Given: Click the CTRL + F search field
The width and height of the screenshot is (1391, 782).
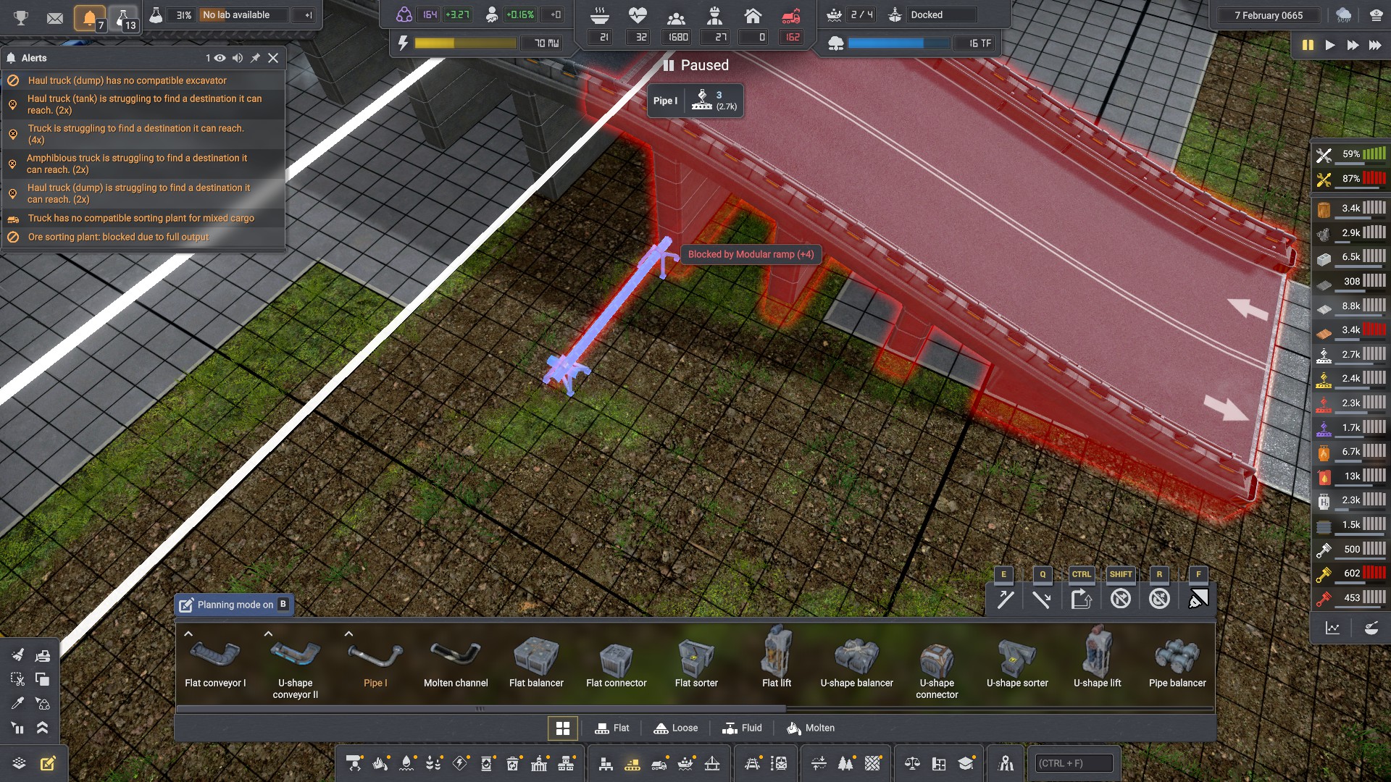Looking at the screenshot, I should tap(1074, 763).
